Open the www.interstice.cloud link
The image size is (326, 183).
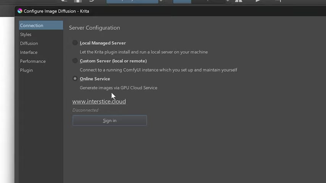click(99, 101)
